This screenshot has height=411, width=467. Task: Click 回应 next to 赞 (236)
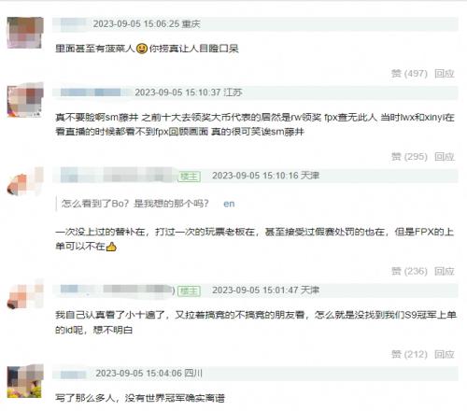[x=445, y=271]
